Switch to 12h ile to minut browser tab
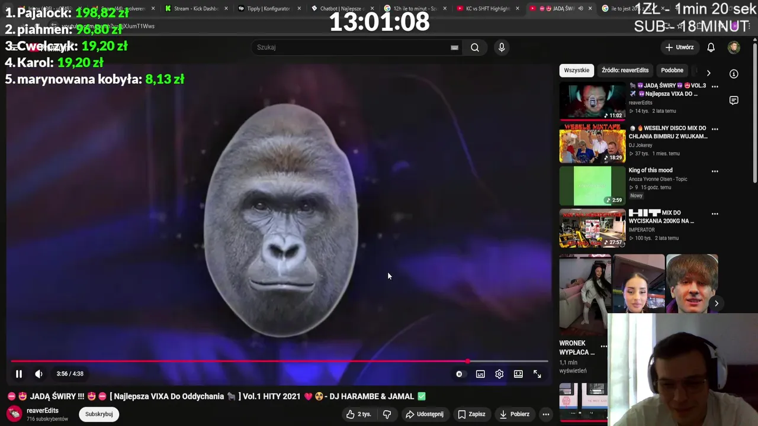The height and width of the screenshot is (426, 758). click(415, 9)
